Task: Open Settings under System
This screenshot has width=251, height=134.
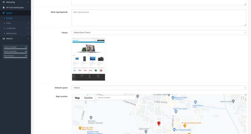Action: pos(9,18)
